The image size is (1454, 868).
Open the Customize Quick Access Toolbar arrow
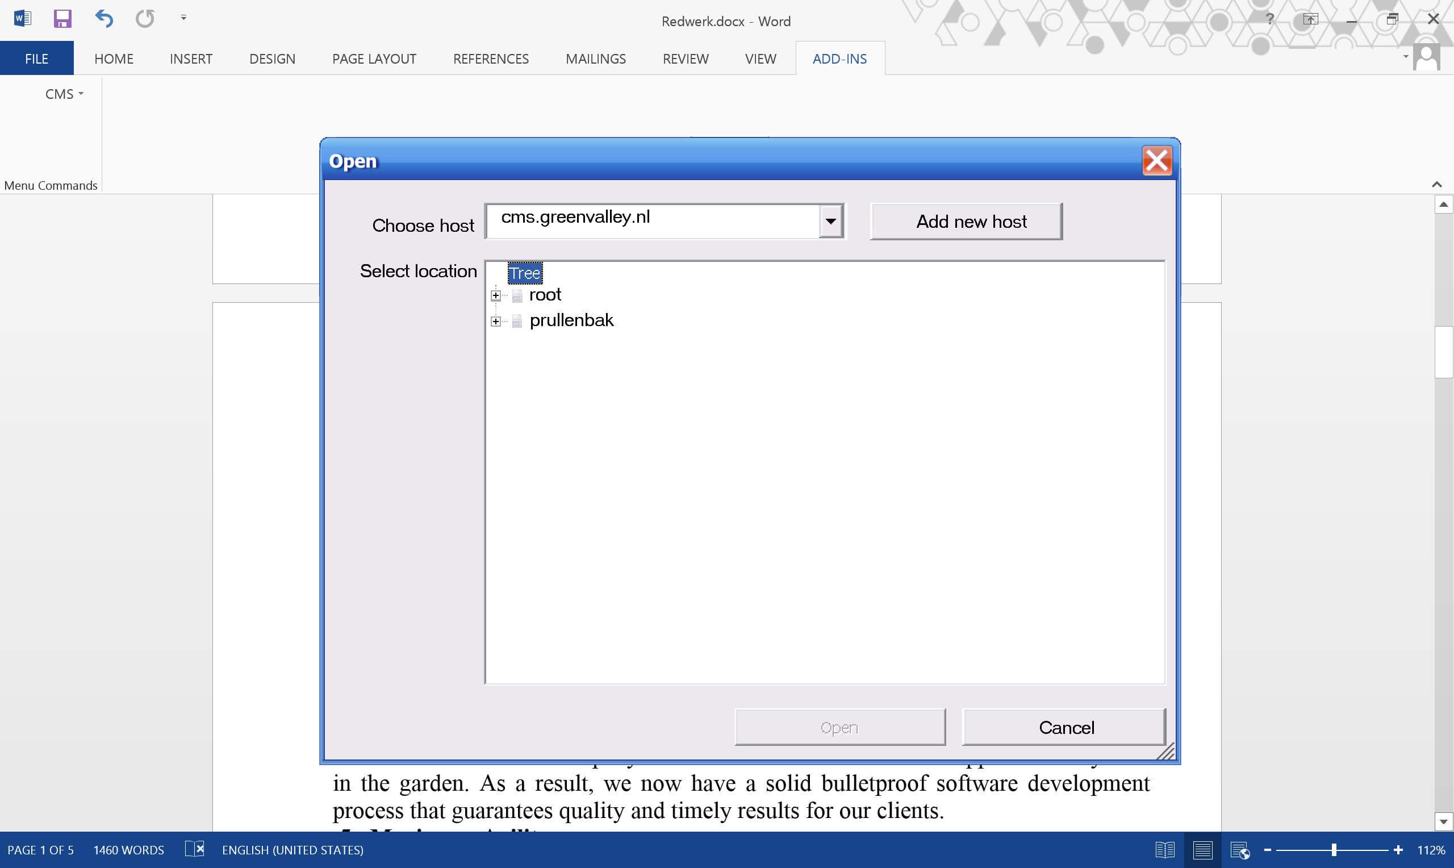tap(183, 18)
